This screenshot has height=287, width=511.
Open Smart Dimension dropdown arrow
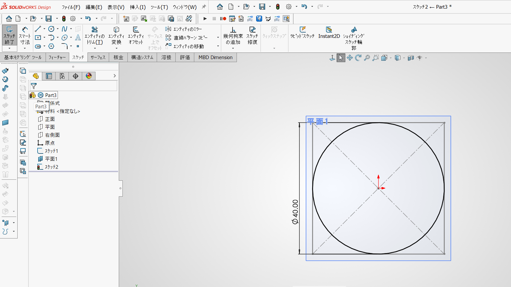[x=25, y=48]
